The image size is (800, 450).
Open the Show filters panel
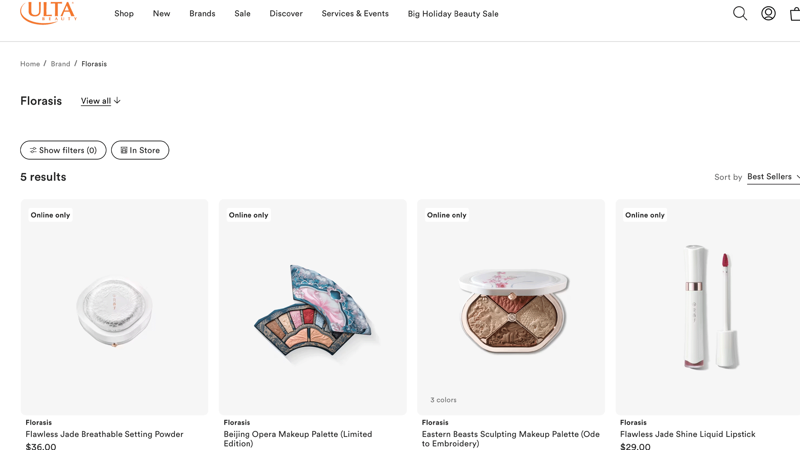pyautogui.click(x=63, y=150)
